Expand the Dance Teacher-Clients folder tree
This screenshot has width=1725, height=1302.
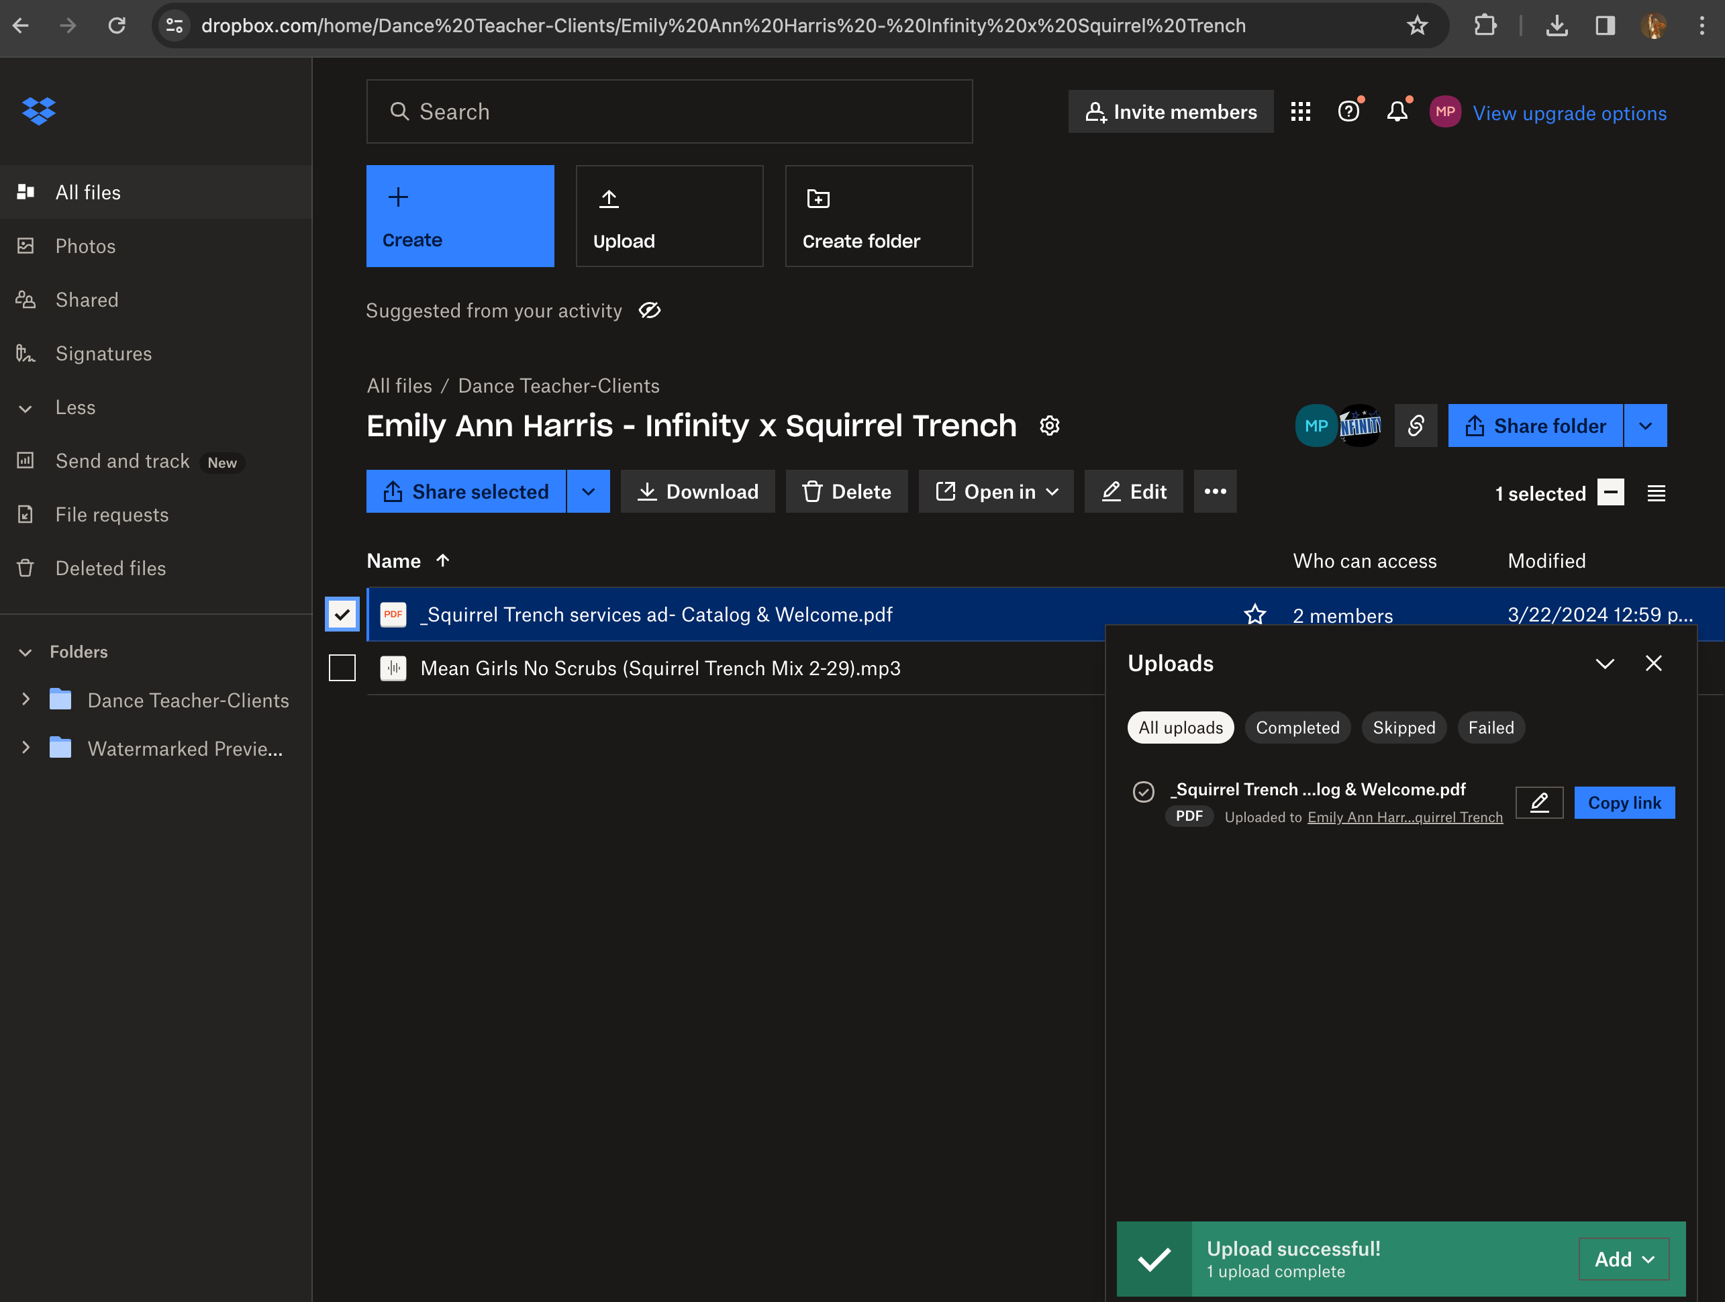pyautogui.click(x=25, y=699)
